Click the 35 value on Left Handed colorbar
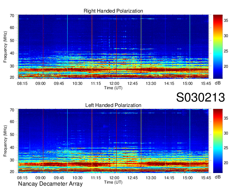 coord(226,118)
